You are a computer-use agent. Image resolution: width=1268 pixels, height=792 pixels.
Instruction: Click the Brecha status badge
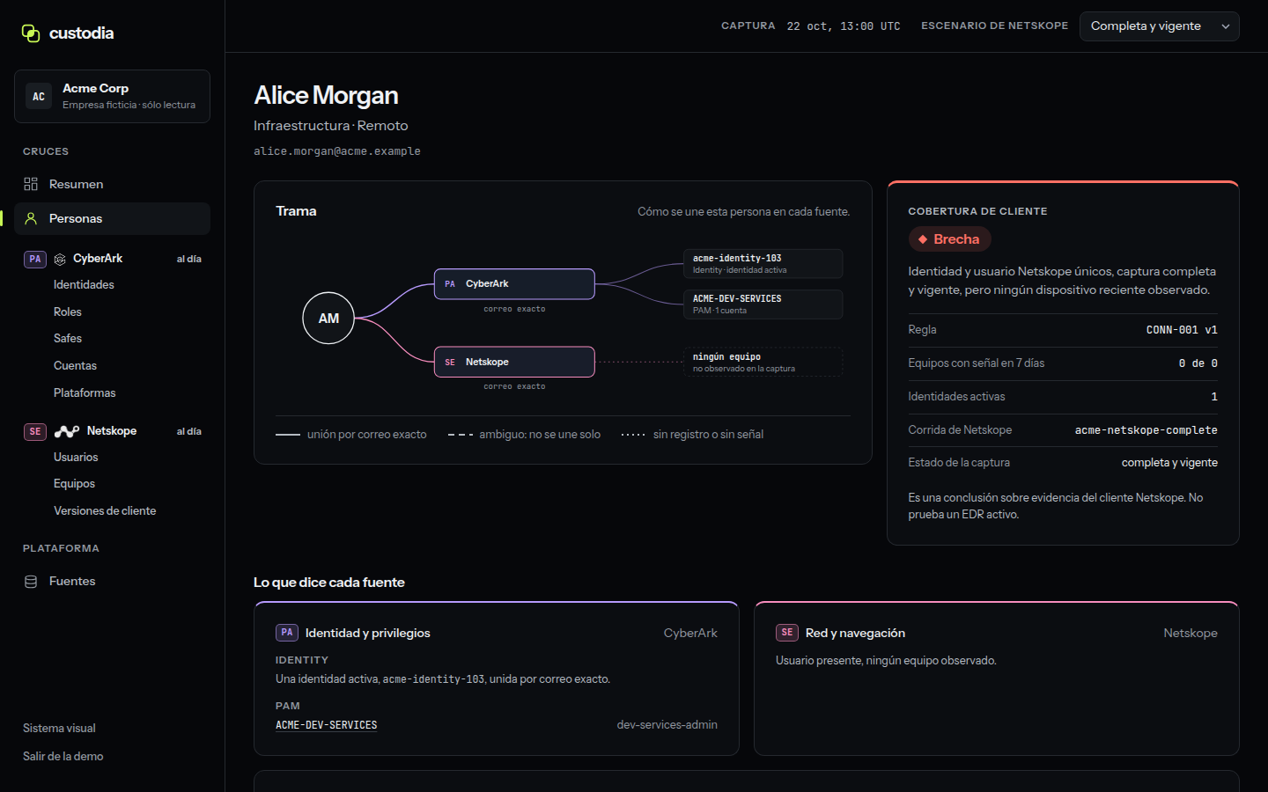click(949, 239)
